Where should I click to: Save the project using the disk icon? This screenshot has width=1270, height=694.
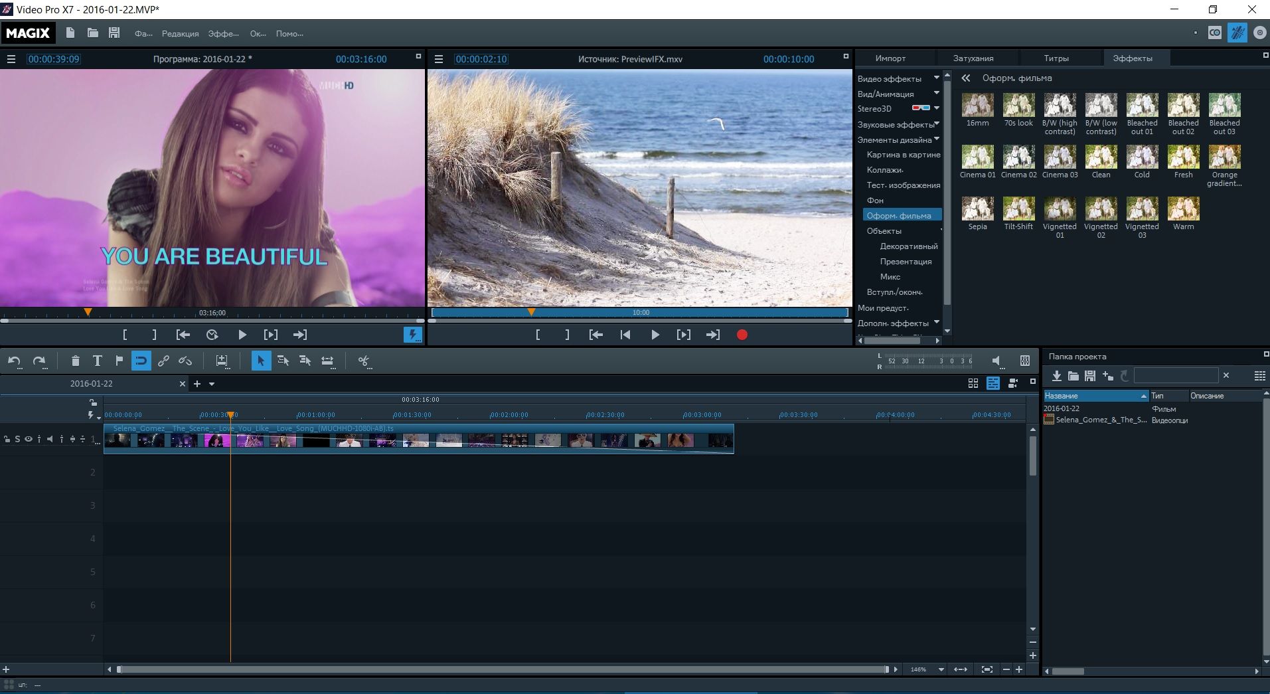point(114,33)
